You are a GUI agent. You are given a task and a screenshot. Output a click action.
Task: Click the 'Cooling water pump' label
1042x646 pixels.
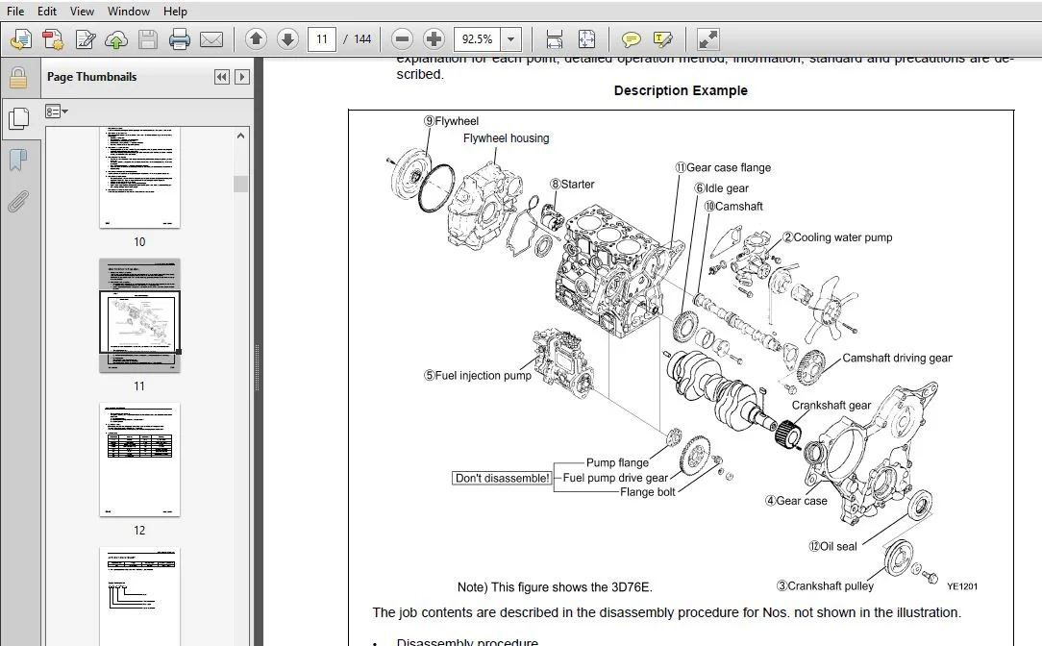838,237
